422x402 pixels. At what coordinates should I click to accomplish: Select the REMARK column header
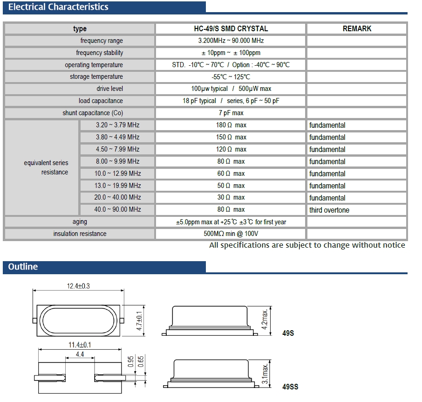[x=357, y=28]
